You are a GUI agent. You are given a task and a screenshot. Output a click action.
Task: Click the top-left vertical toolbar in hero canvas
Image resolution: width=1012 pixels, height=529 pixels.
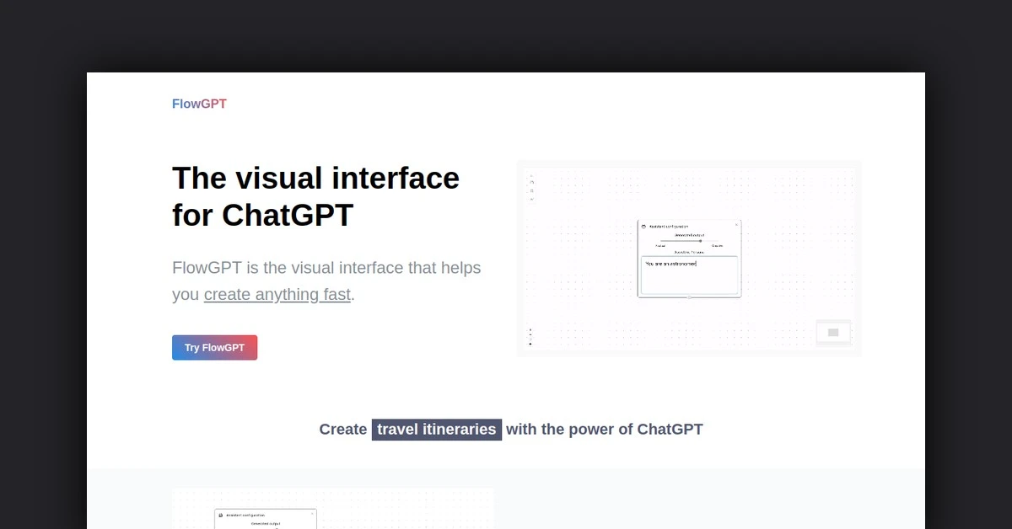531,188
